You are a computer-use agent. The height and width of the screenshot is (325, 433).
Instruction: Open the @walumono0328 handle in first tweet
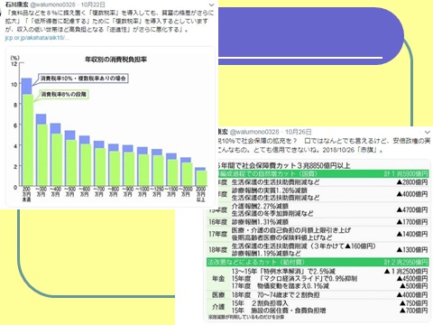pyautogui.click(x=52, y=5)
